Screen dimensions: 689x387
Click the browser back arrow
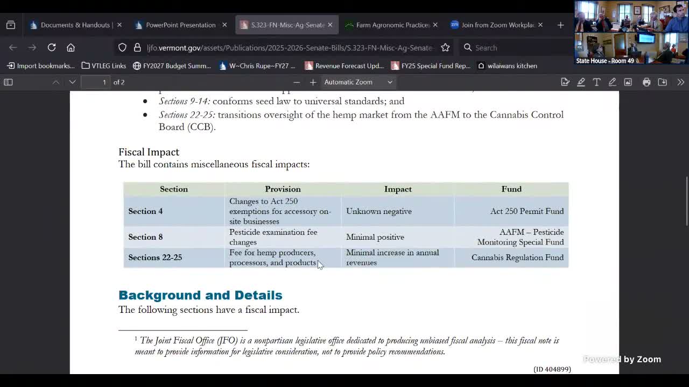13,47
